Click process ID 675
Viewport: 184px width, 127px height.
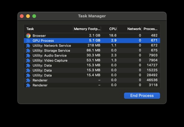pyautogui.click(x=154, y=50)
